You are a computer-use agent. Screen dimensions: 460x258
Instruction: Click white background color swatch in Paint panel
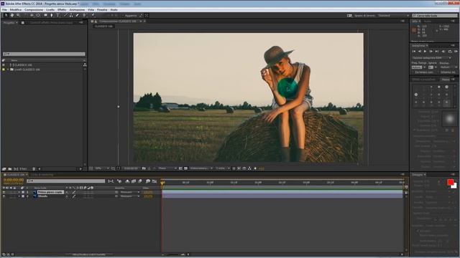point(455,186)
